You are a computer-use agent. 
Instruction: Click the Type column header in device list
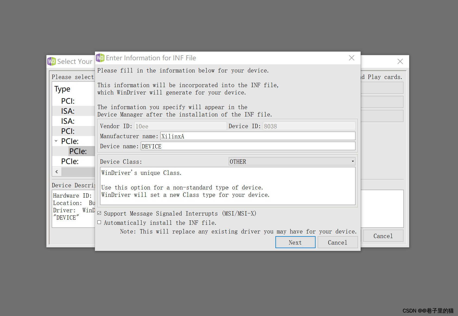(62, 89)
